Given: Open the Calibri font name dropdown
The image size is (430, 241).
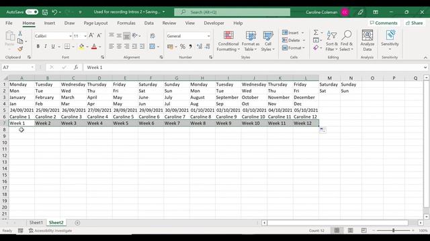Looking at the screenshot, I should point(71,36).
